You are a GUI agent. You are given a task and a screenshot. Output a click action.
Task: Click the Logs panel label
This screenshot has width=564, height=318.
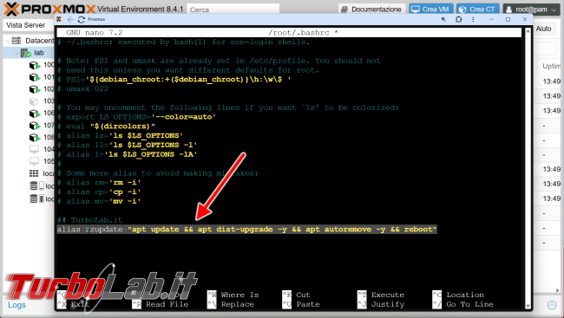[x=16, y=305]
